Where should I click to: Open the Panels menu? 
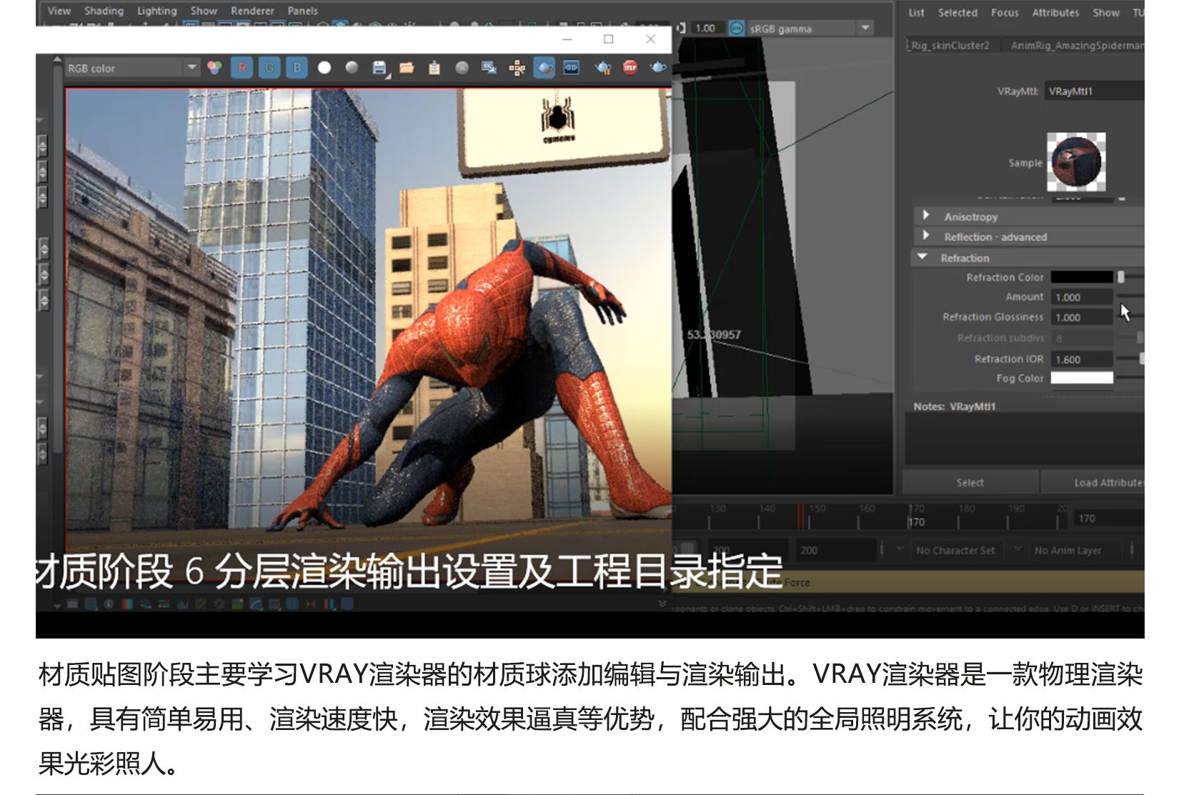click(303, 11)
